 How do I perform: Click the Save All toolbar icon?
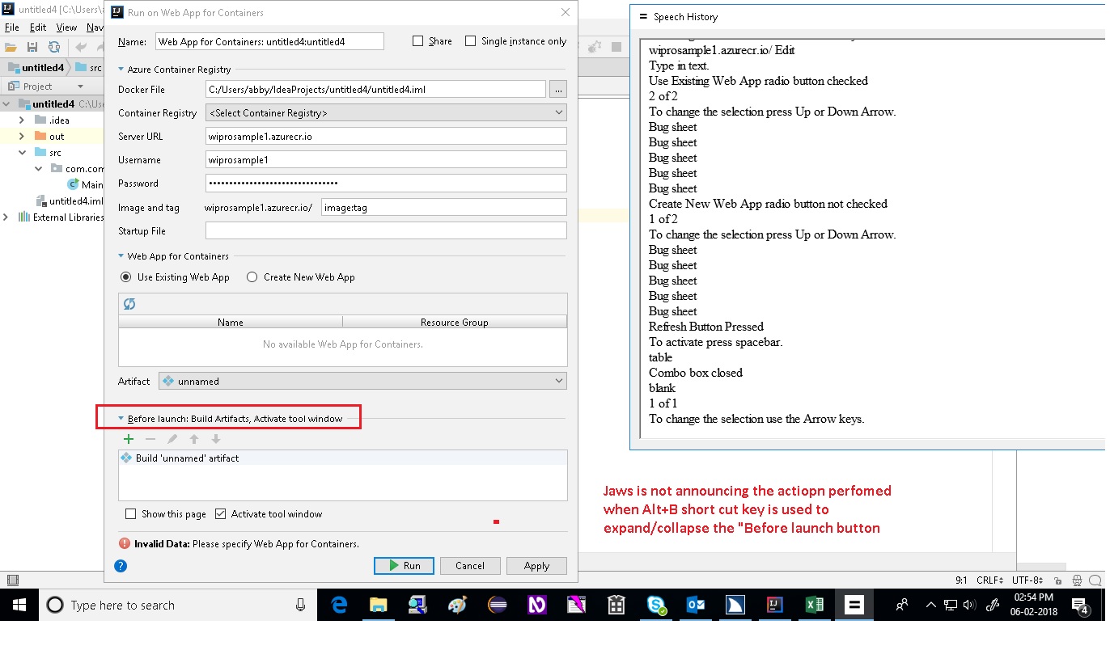tap(32, 47)
